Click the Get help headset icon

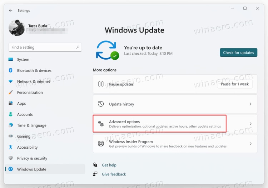pos(95,165)
